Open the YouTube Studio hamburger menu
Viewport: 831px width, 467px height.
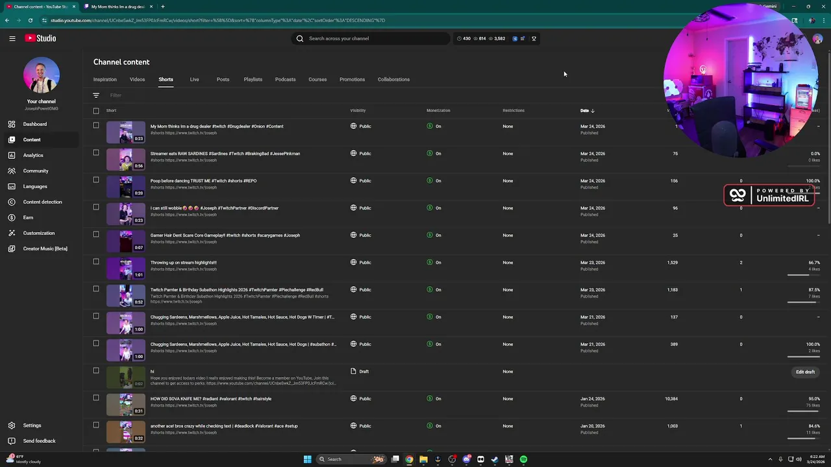[x=12, y=38]
